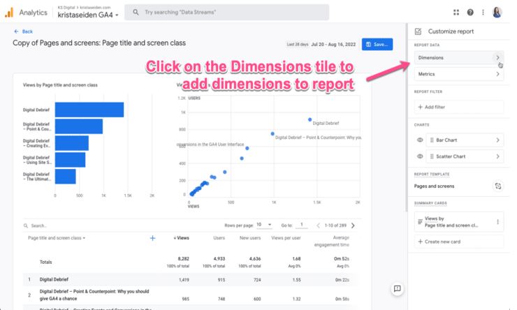Click the Google Analytics logo

coord(9,13)
